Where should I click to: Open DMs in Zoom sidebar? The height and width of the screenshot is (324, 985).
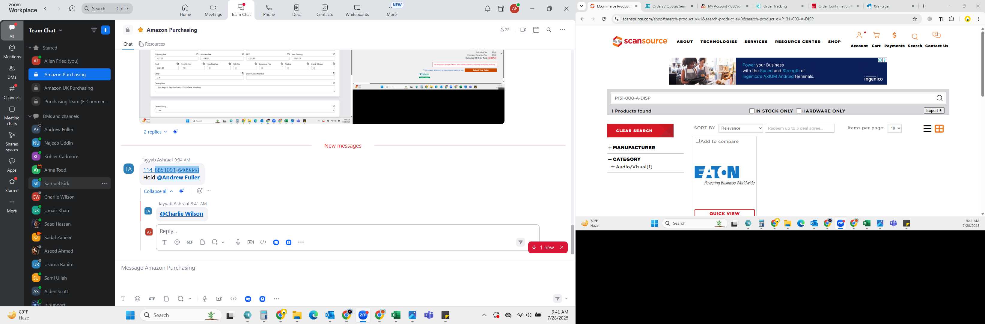(12, 72)
